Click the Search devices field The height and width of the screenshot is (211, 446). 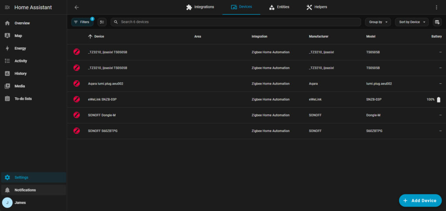235,22
